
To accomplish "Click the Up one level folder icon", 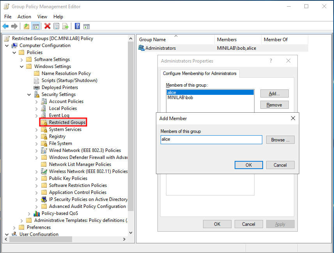I will (x=27, y=26).
